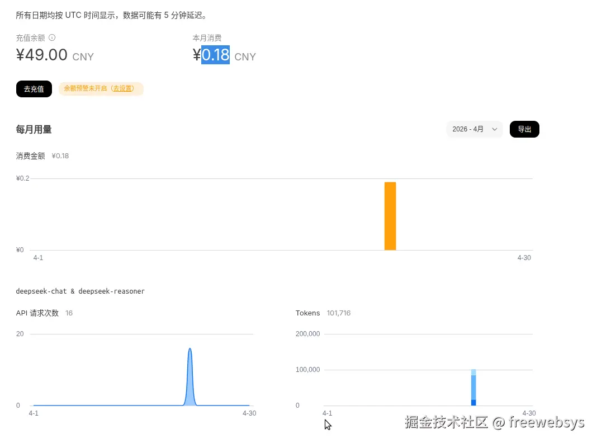Click the info icon beside 充值余额
This screenshot has height=443, width=597.
click(x=52, y=37)
